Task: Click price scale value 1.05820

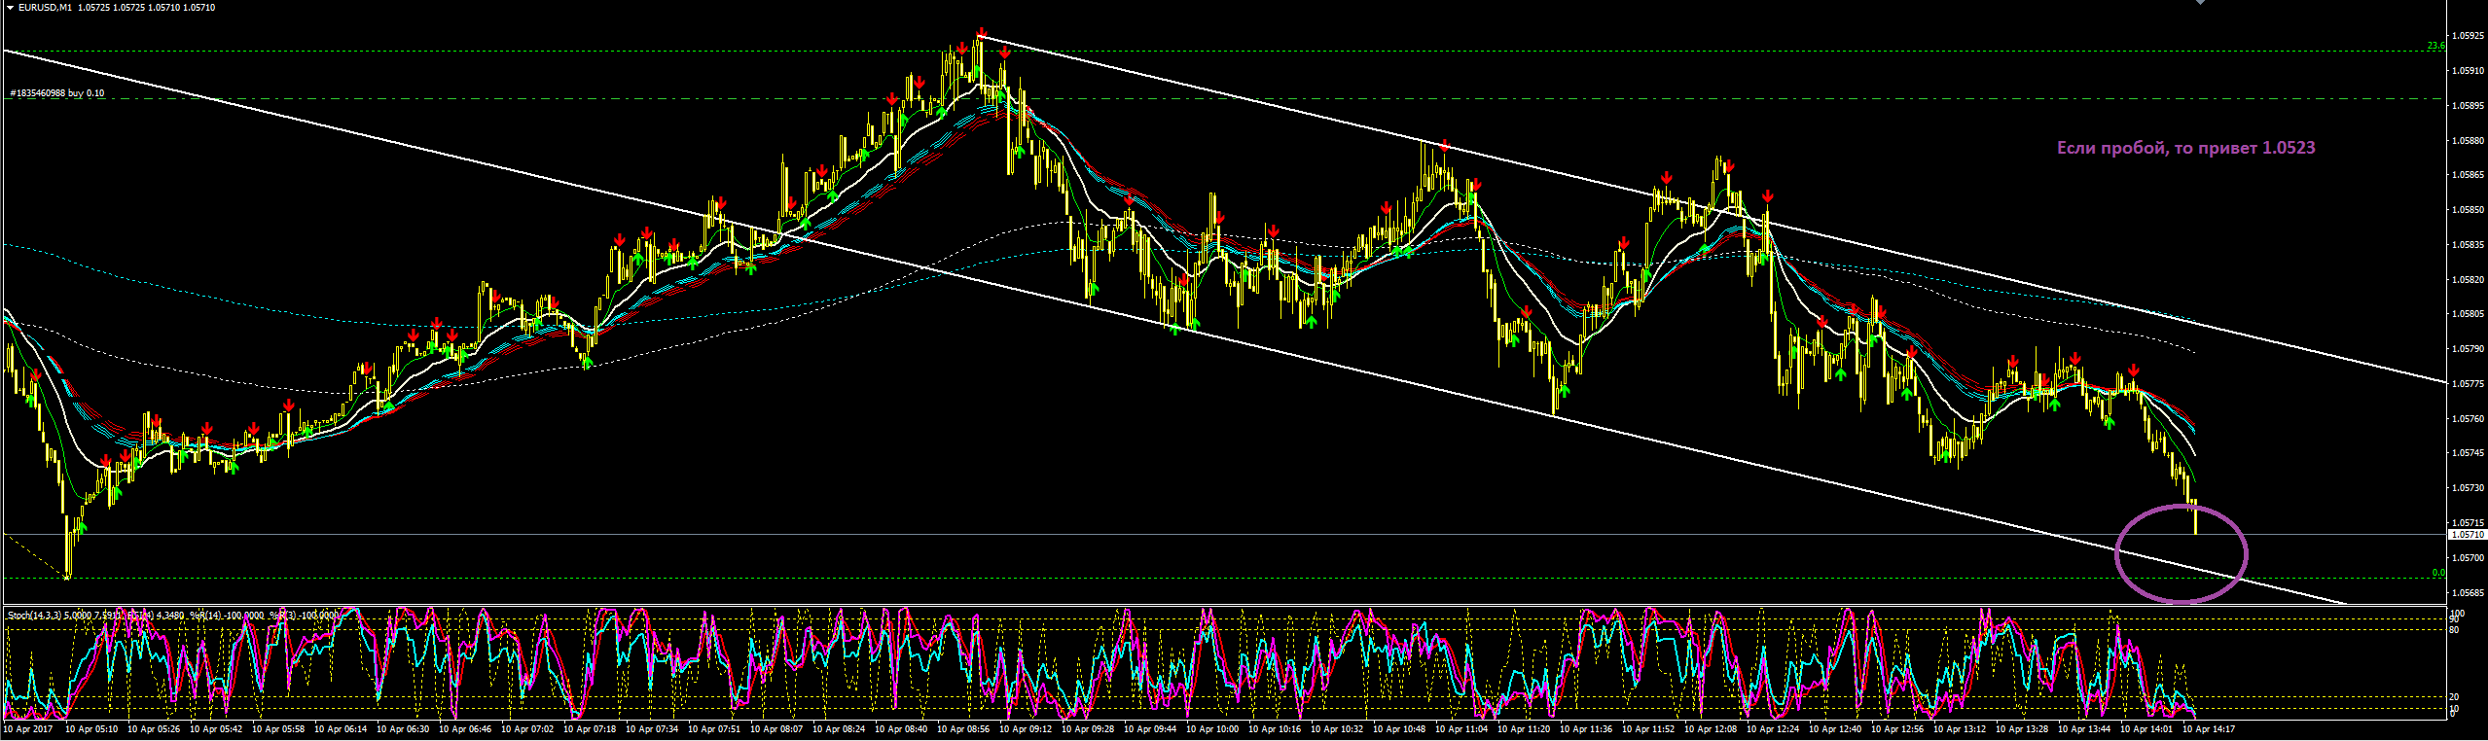Action: (x=2467, y=280)
